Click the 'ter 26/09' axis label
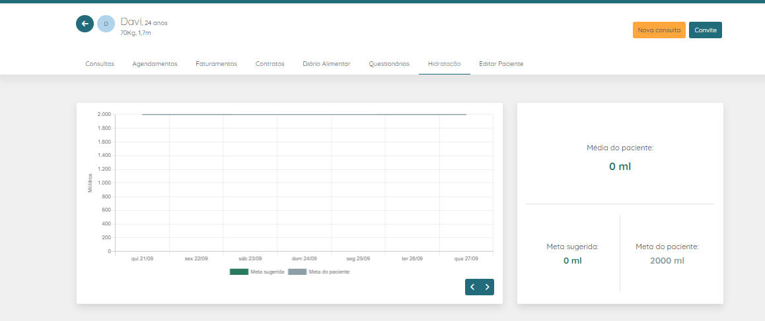Screen dimensions: 765x321 412,258
